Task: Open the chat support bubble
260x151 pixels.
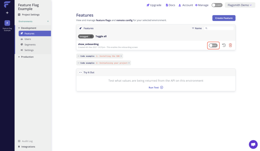Action: coord(253,144)
